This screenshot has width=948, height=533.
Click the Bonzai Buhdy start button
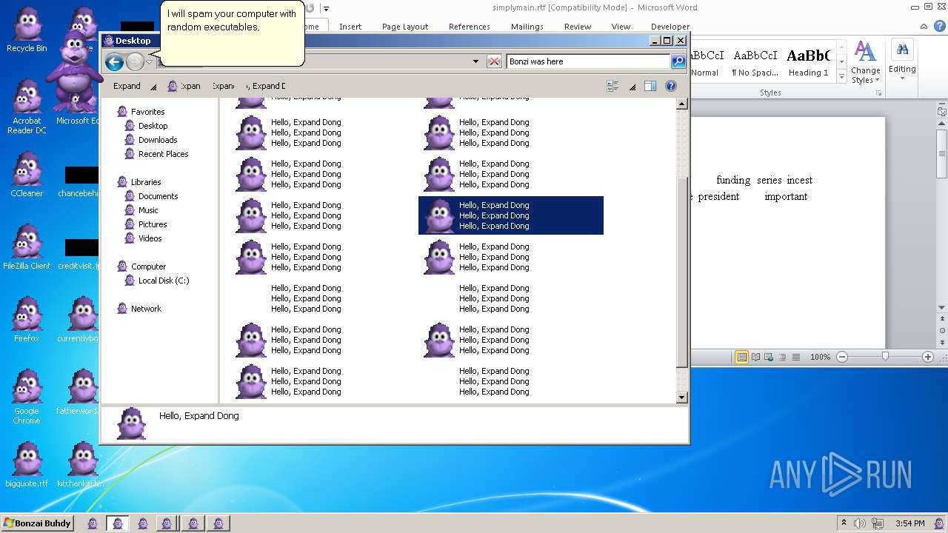pyautogui.click(x=37, y=523)
